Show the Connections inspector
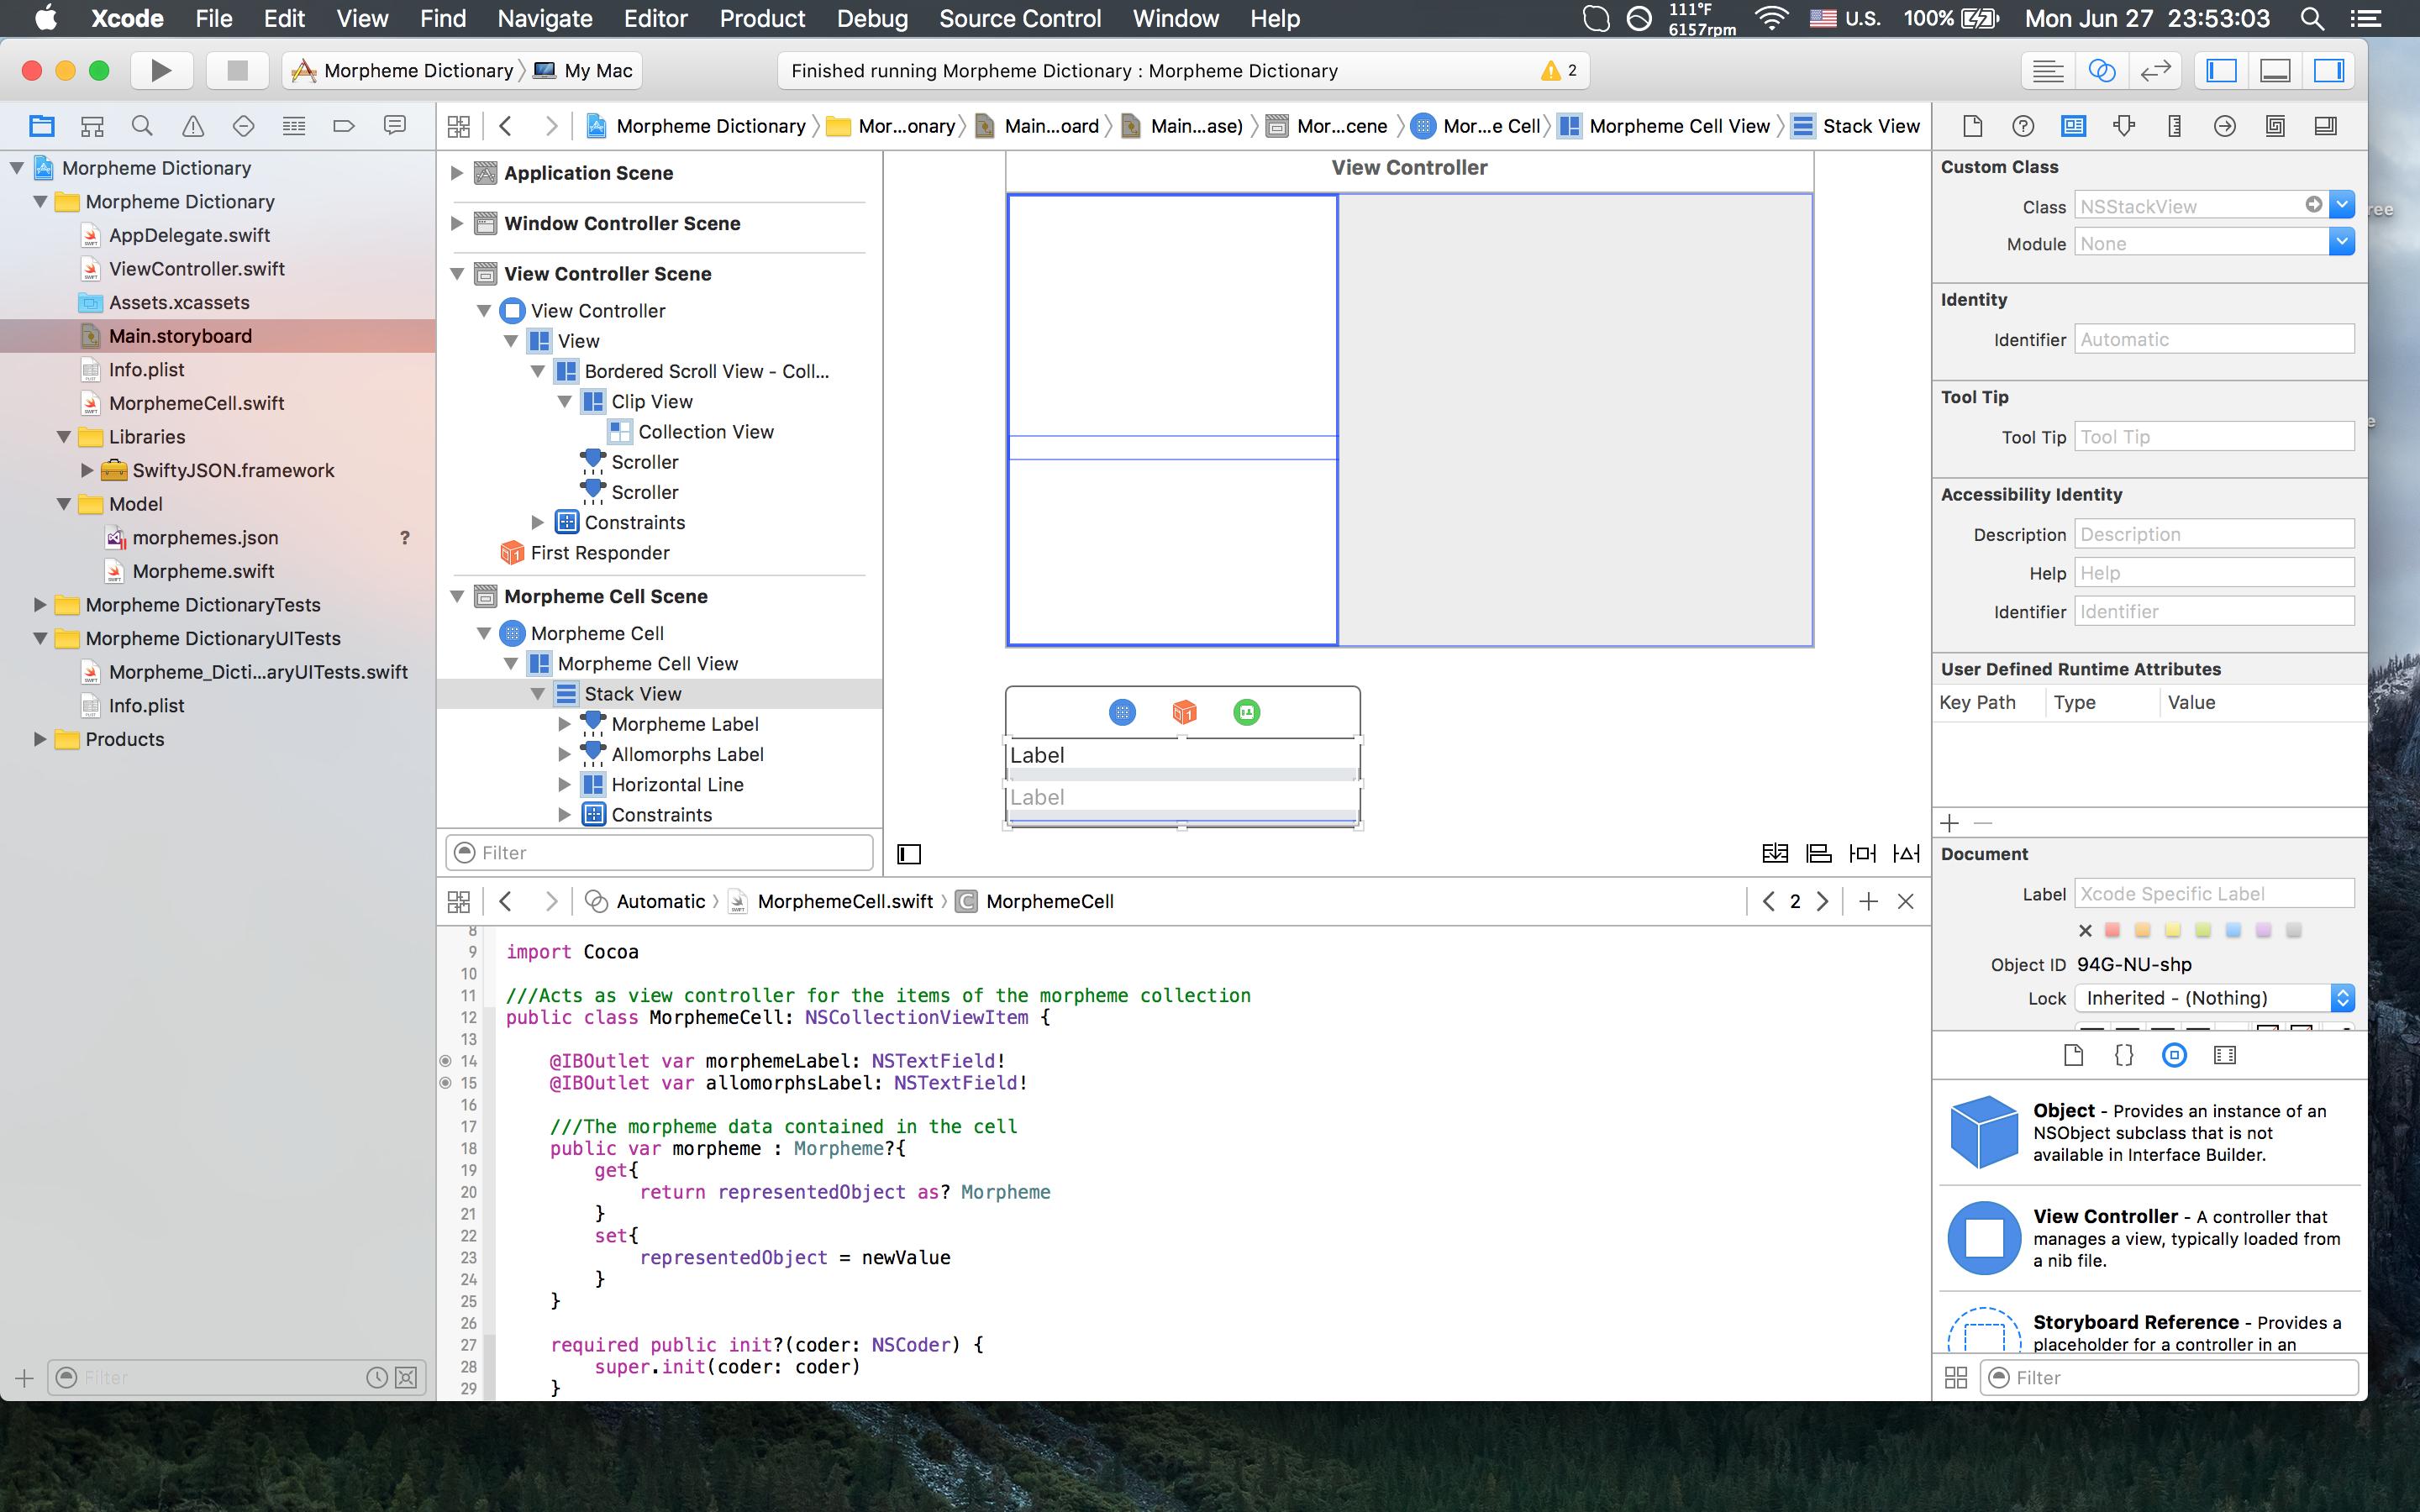Image resolution: width=2420 pixels, height=1512 pixels. point(2224,126)
